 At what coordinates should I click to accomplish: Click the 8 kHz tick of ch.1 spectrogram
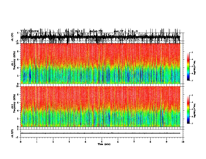pos(18,51)
